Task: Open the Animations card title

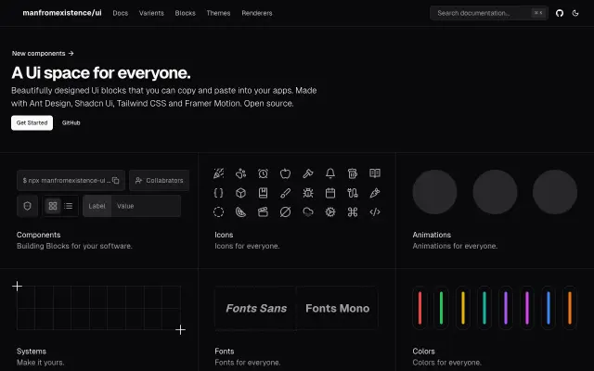Action: pos(432,235)
